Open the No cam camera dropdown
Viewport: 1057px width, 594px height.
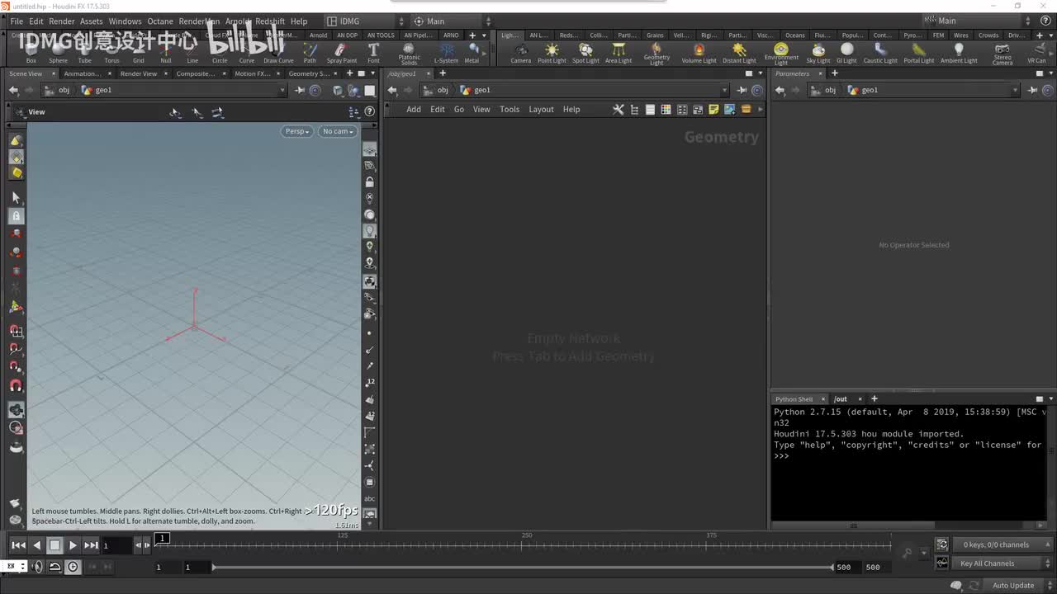point(337,131)
